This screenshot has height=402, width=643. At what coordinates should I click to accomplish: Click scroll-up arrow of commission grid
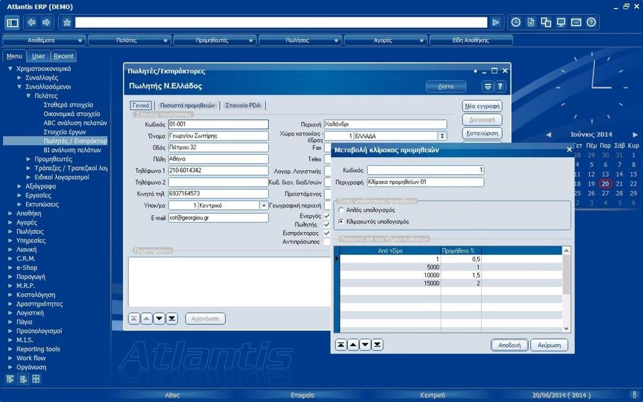tap(566, 251)
